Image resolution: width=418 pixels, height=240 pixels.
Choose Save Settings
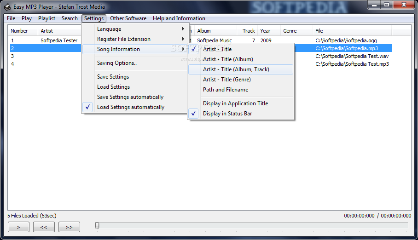[x=134, y=77]
